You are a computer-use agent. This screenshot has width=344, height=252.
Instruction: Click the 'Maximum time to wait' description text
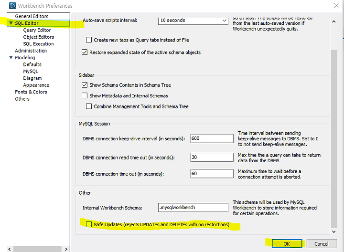pyautogui.click(x=269, y=174)
